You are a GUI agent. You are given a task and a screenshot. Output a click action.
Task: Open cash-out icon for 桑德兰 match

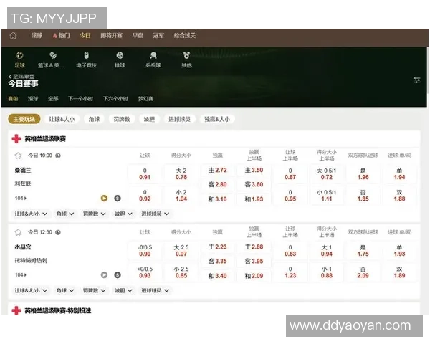click(118, 198)
